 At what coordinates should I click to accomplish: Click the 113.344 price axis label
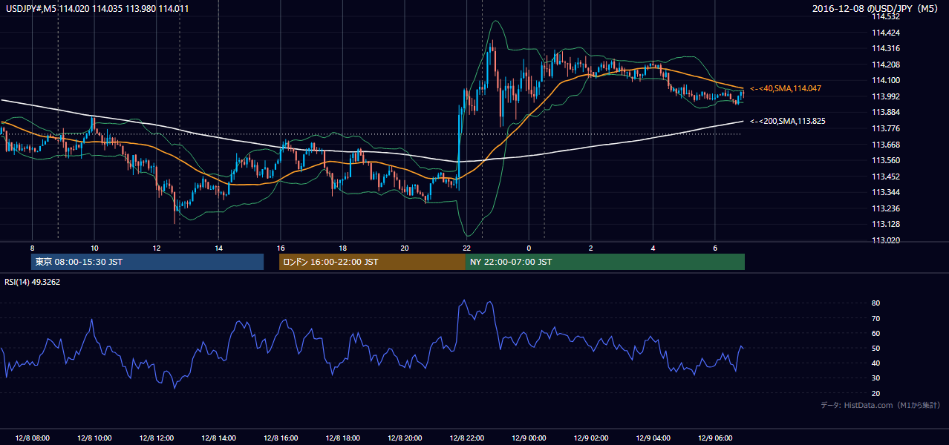885,192
